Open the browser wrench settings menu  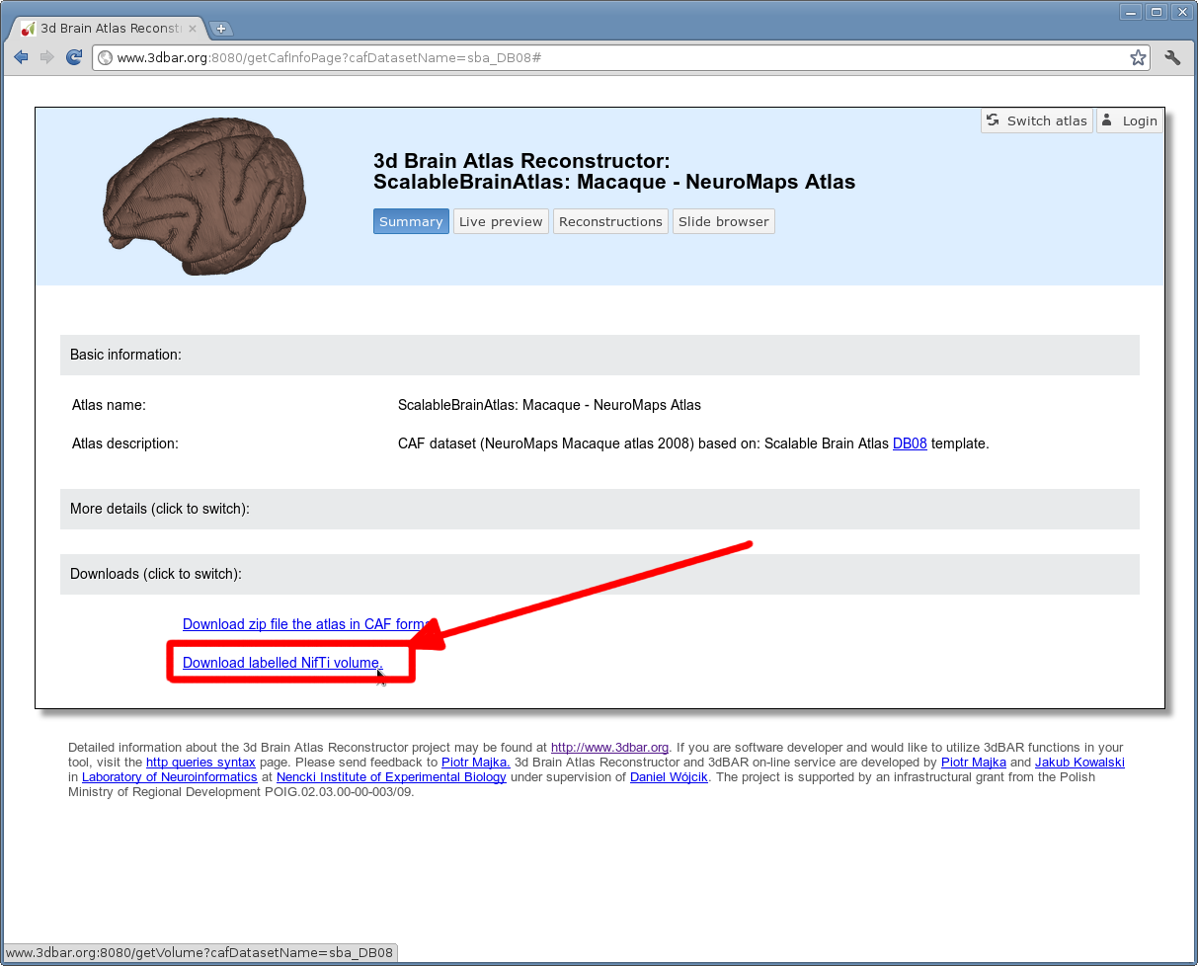click(x=1172, y=57)
